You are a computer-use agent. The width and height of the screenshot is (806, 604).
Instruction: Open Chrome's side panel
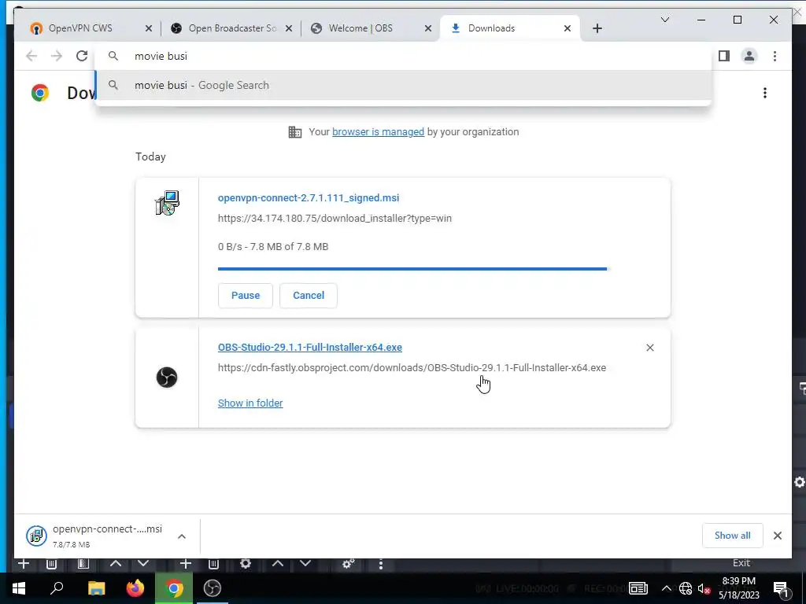click(724, 56)
